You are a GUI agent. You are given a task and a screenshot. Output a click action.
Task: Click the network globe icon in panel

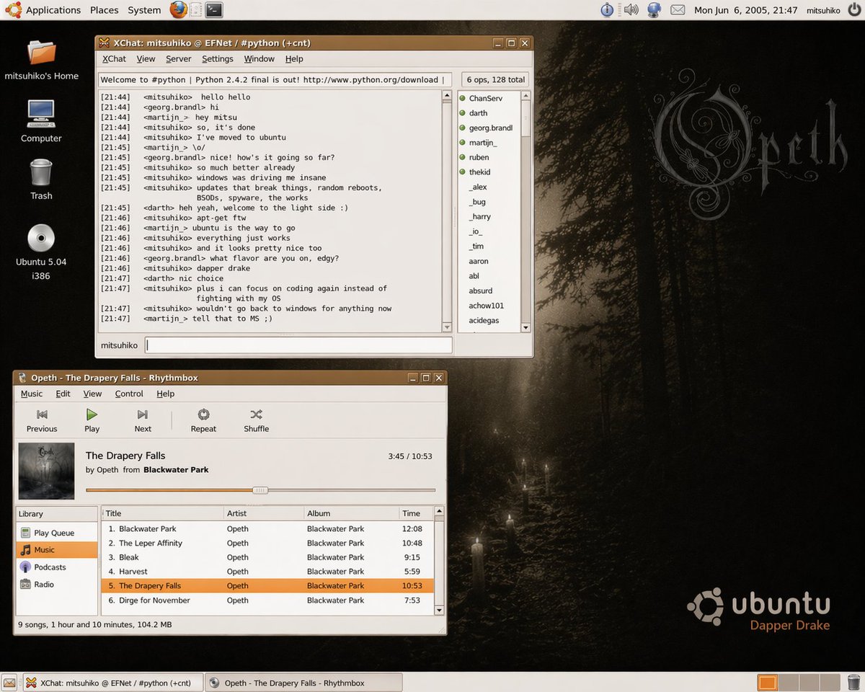tap(655, 9)
